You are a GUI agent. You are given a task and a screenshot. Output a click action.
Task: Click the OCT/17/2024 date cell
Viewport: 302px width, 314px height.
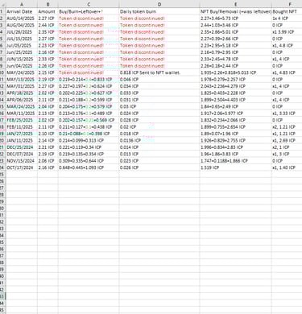[22, 167]
